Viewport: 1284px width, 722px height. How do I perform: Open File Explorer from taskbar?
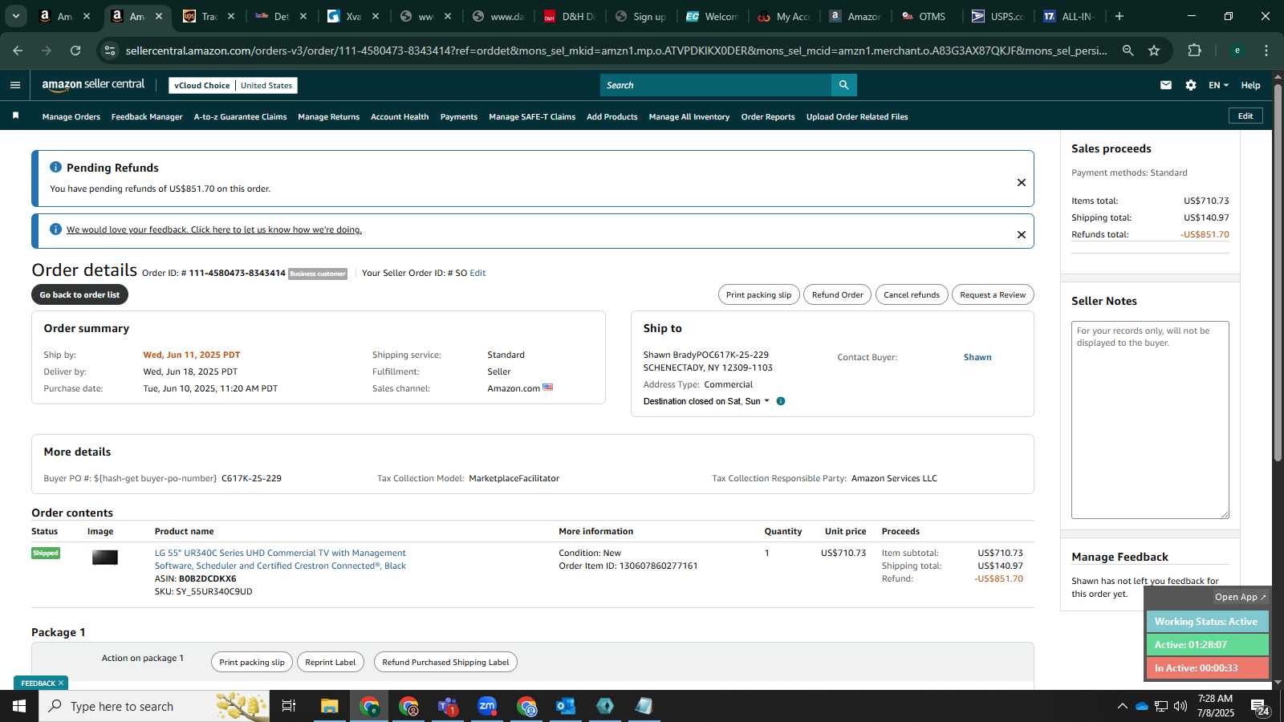coord(329,706)
